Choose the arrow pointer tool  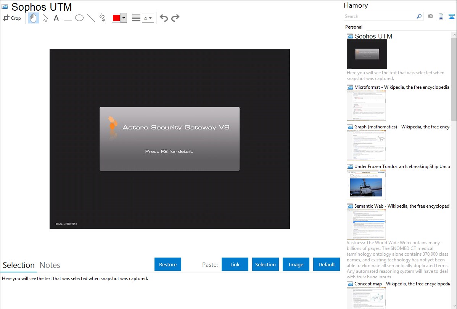click(x=45, y=18)
